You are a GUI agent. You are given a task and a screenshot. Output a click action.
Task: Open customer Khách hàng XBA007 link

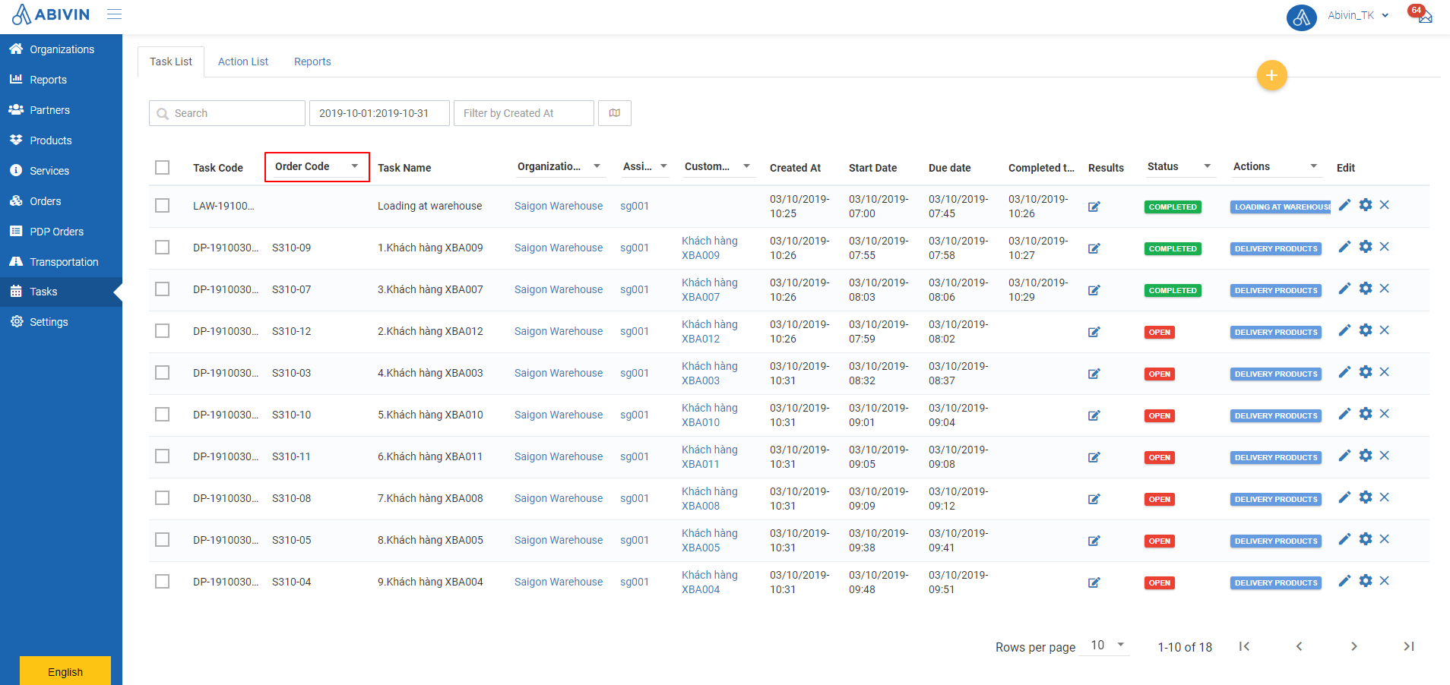710,289
